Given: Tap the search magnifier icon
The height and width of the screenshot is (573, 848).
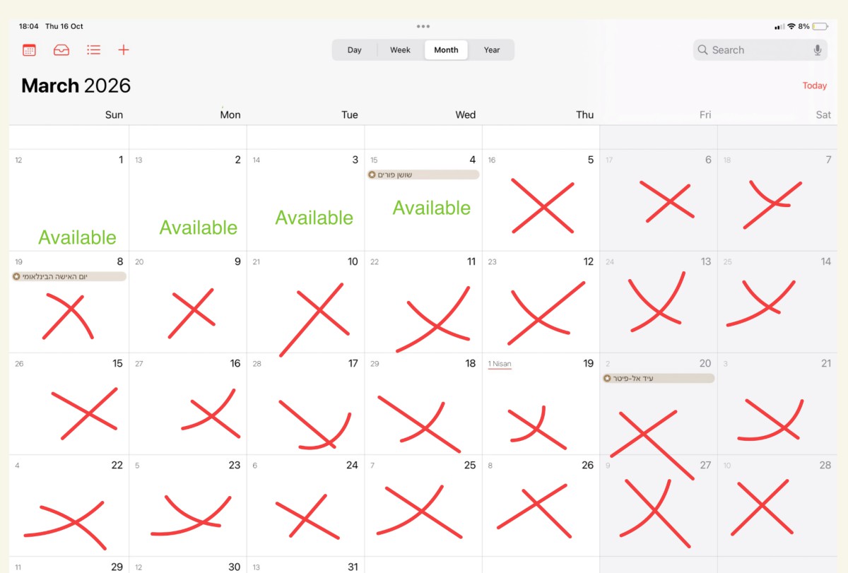Looking at the screenshot, I should (x=702, y=50).
